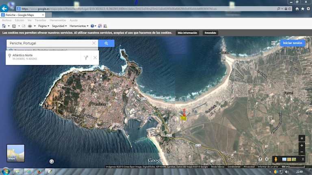Image resolution: width=312 pixels, height=175 pixels.
Task: Clear the Peniche, Portugal search text
Action: click(x=94, y=43)
